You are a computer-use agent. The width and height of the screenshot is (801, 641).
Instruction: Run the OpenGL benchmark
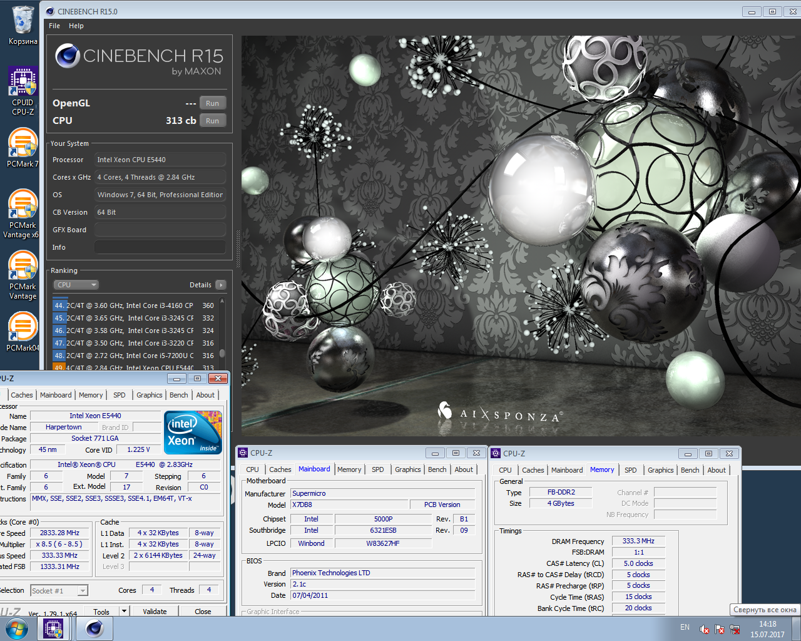[213, 103]
